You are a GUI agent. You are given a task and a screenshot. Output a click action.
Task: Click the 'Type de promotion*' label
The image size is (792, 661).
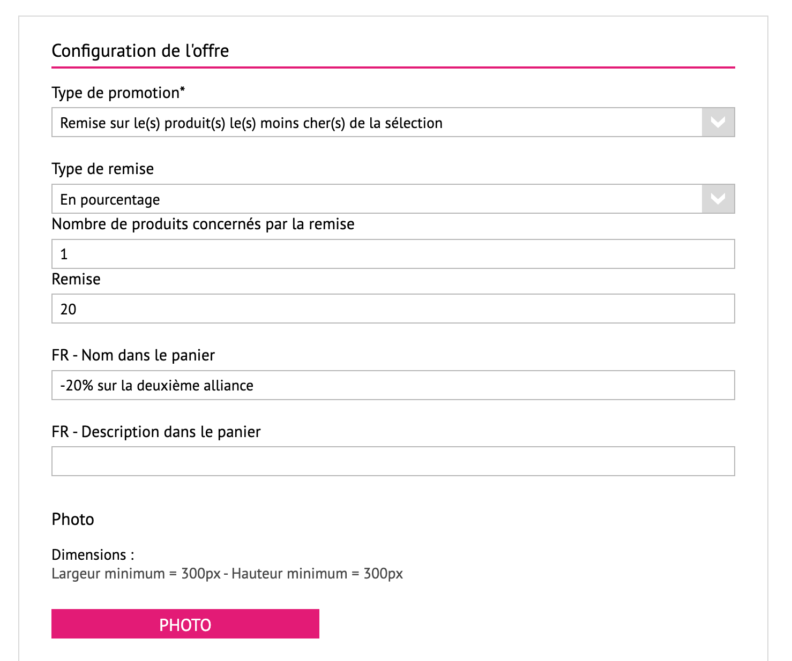coord(118,93)
